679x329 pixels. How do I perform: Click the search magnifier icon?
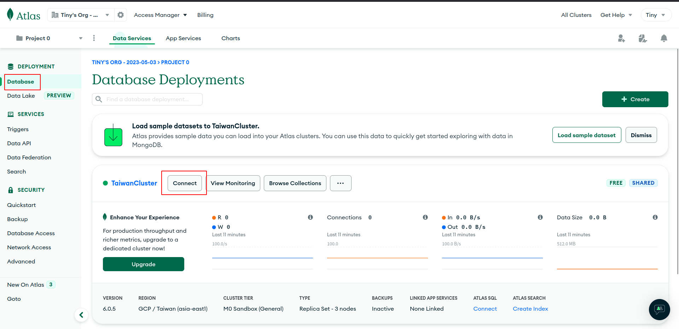pos(99,99)
